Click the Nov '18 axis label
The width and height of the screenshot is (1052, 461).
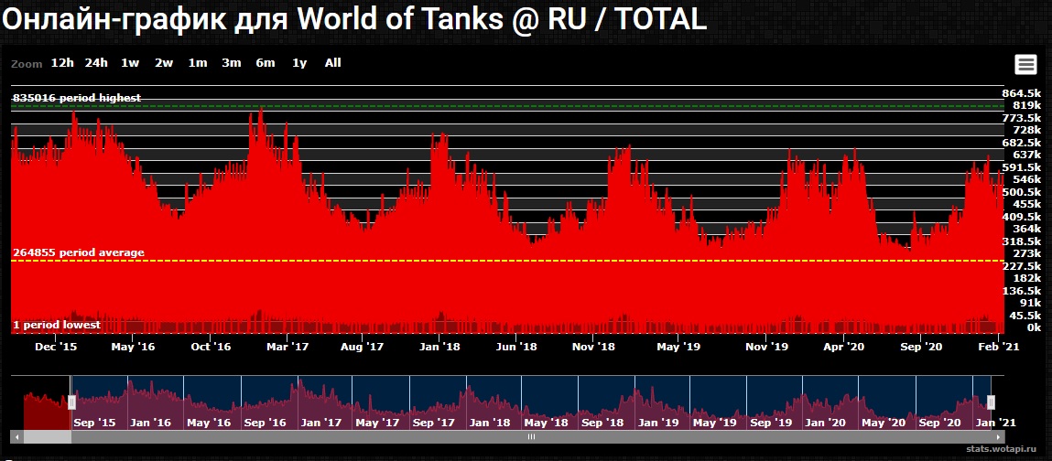tap(593, 347)
